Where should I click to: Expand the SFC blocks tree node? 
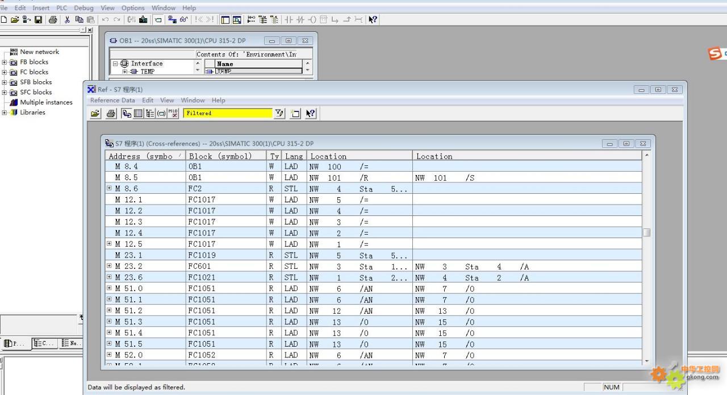click(5, 92)
